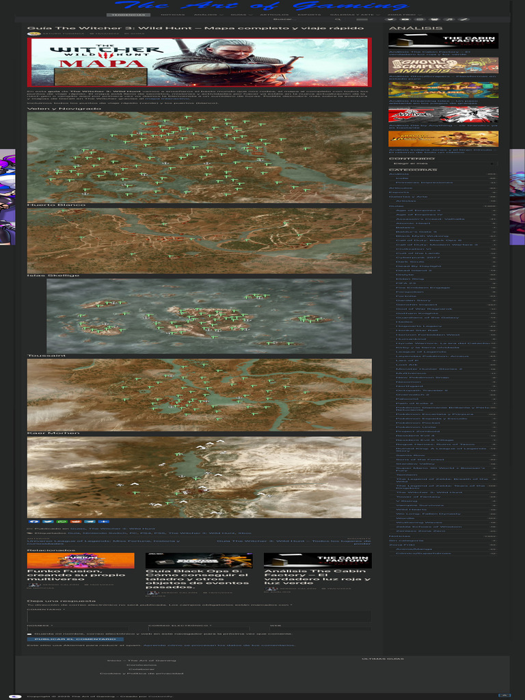Click the Islas Skellige map image
Image resolution: width=525 pixels, height=700 pixels.
coord(199,316)
